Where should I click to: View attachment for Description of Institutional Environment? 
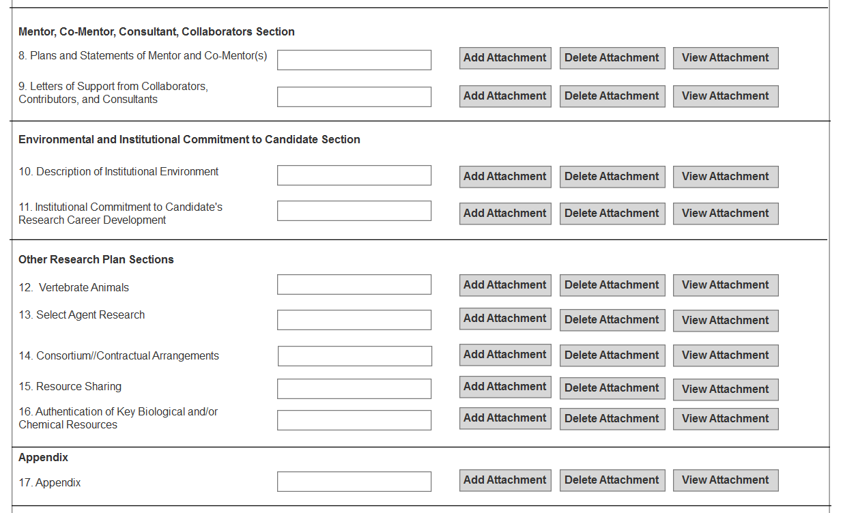point(726,177)
